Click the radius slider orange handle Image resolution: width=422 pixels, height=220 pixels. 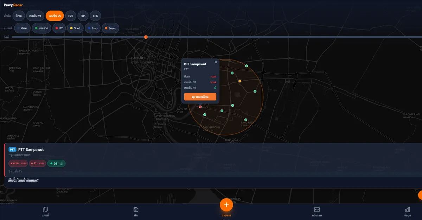[146, 37]
